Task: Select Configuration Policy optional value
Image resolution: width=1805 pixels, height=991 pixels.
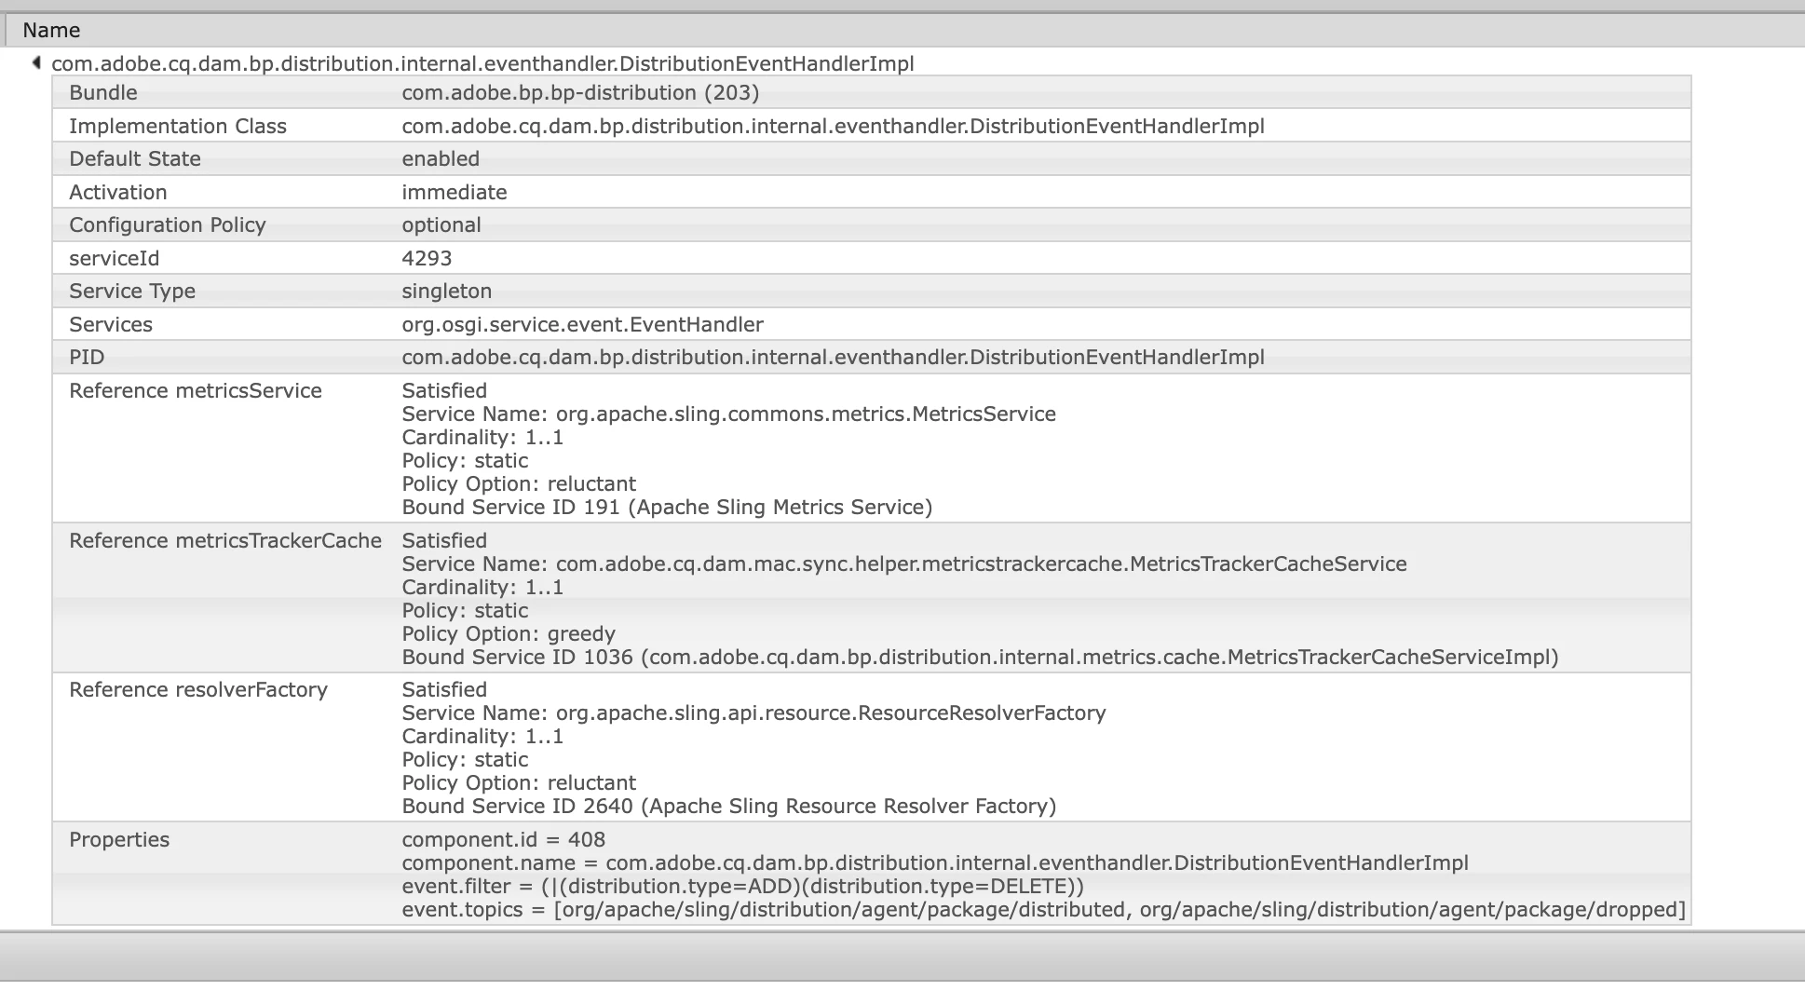Action: pos(441,225)
